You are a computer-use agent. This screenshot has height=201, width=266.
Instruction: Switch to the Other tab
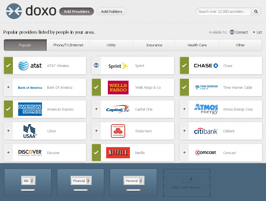click(240, 45)
